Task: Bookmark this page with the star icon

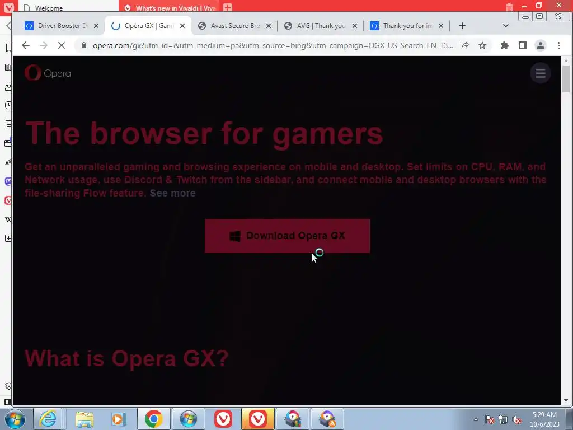Action: (x=482, y=45)
